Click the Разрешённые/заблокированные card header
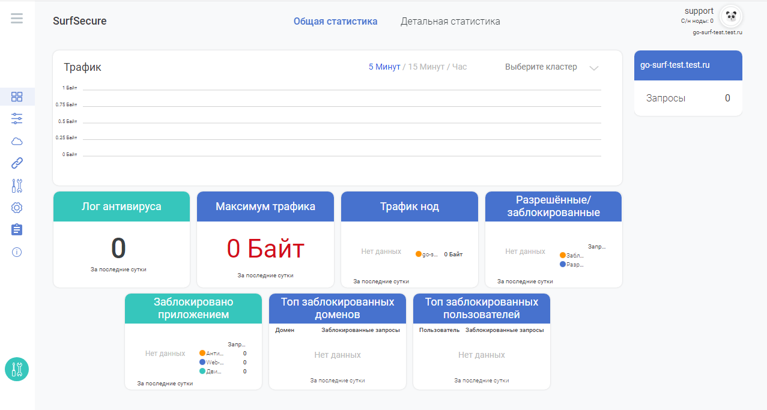The image size is (767, 410). point(554,207)
